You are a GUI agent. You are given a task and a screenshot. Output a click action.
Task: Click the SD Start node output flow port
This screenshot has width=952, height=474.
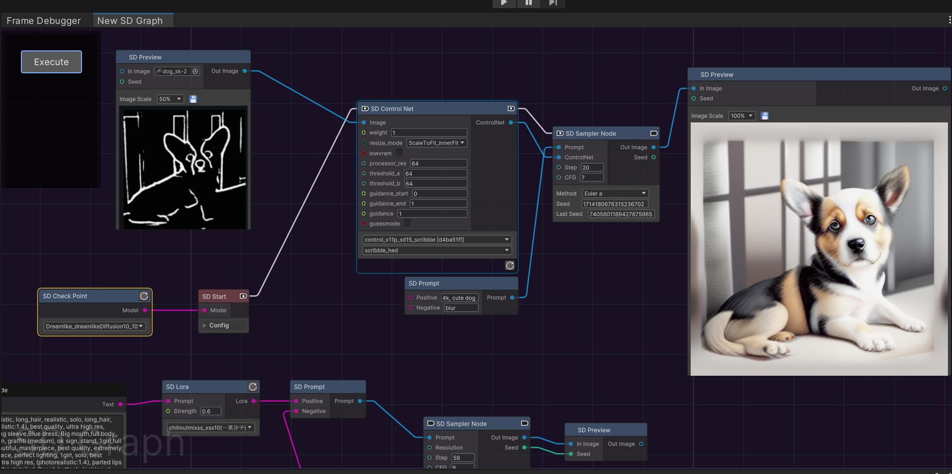pyautogui.click(x=243, y=296)
